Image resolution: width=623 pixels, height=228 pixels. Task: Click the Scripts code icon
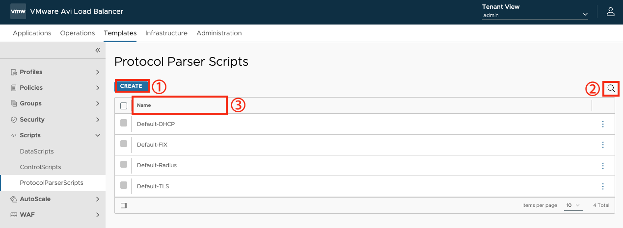14,135
